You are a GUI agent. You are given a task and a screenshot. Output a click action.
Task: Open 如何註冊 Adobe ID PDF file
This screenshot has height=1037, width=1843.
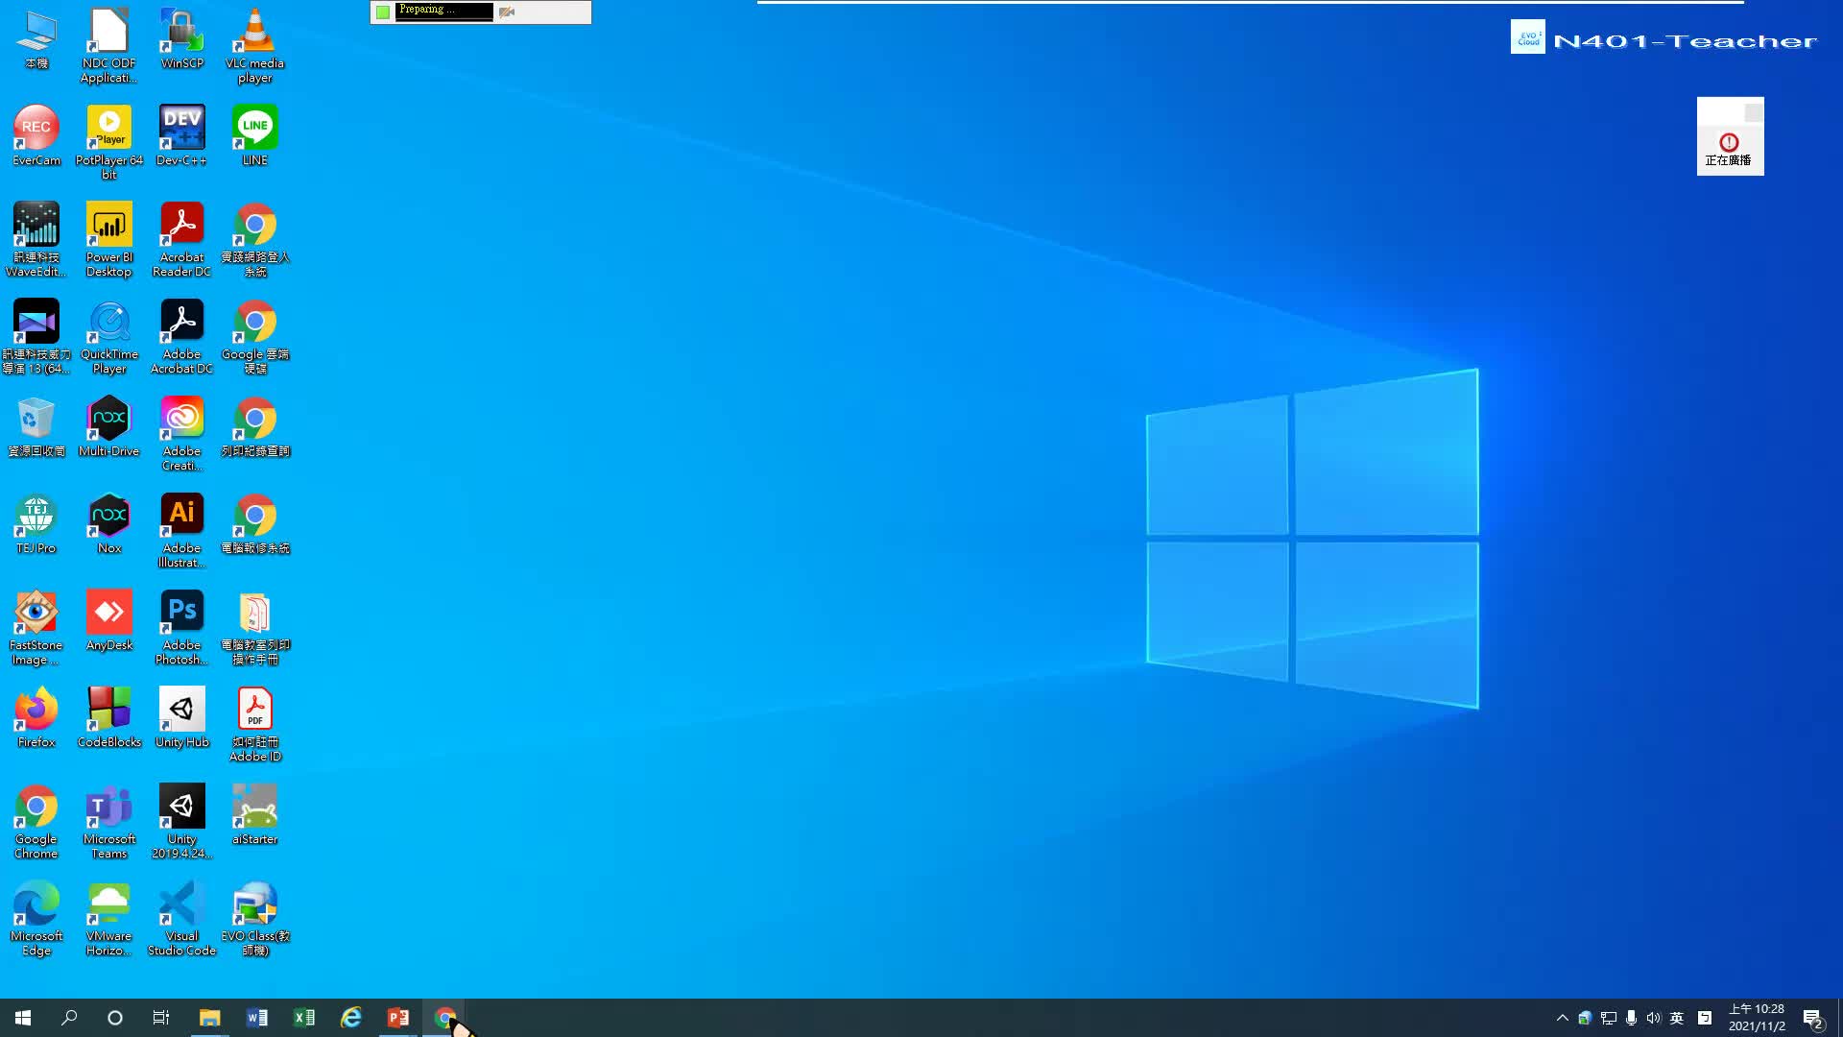point(254,725)
